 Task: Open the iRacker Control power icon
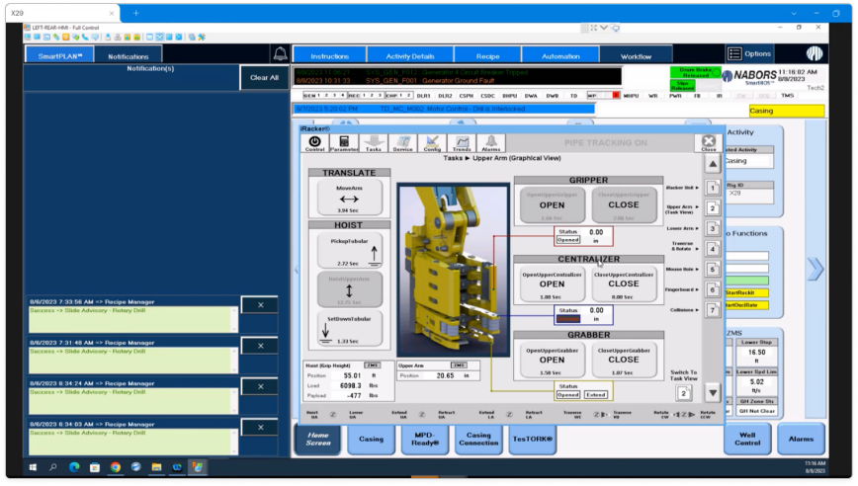(314, 142)
